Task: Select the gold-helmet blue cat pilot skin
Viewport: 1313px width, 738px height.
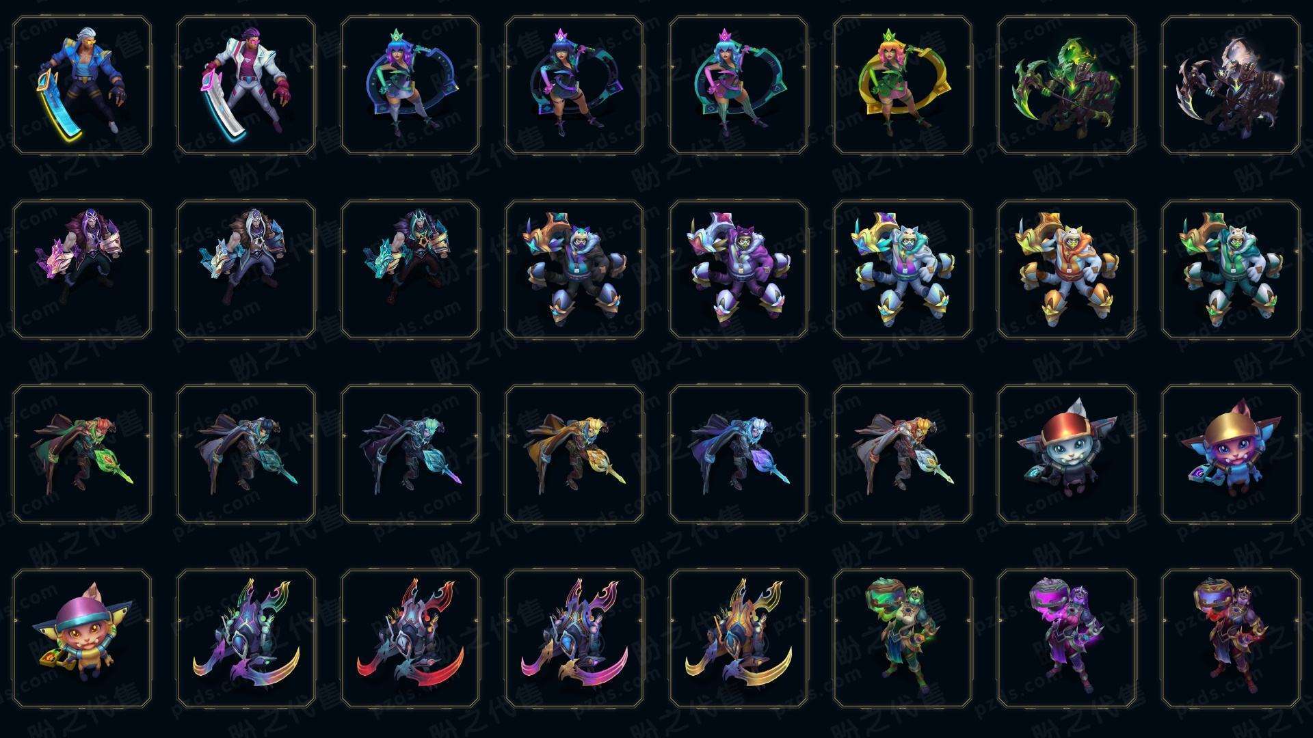Action: [x=1231, y=454]
